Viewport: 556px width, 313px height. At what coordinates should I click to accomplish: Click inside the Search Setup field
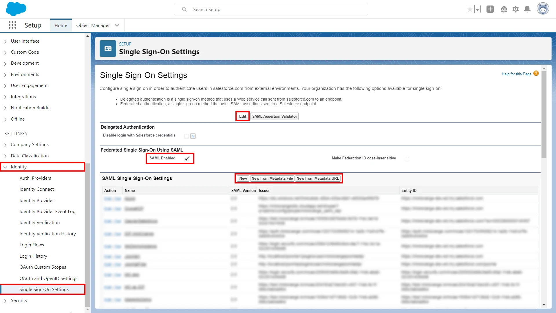[271, 9]
